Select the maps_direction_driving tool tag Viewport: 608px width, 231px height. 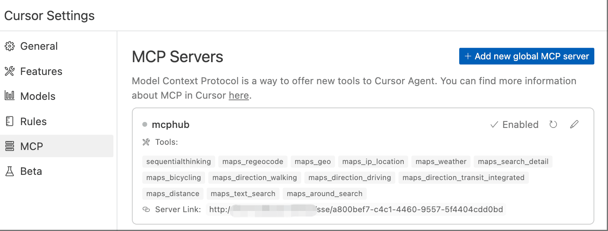pyautogui.click(x=349, y=177)
